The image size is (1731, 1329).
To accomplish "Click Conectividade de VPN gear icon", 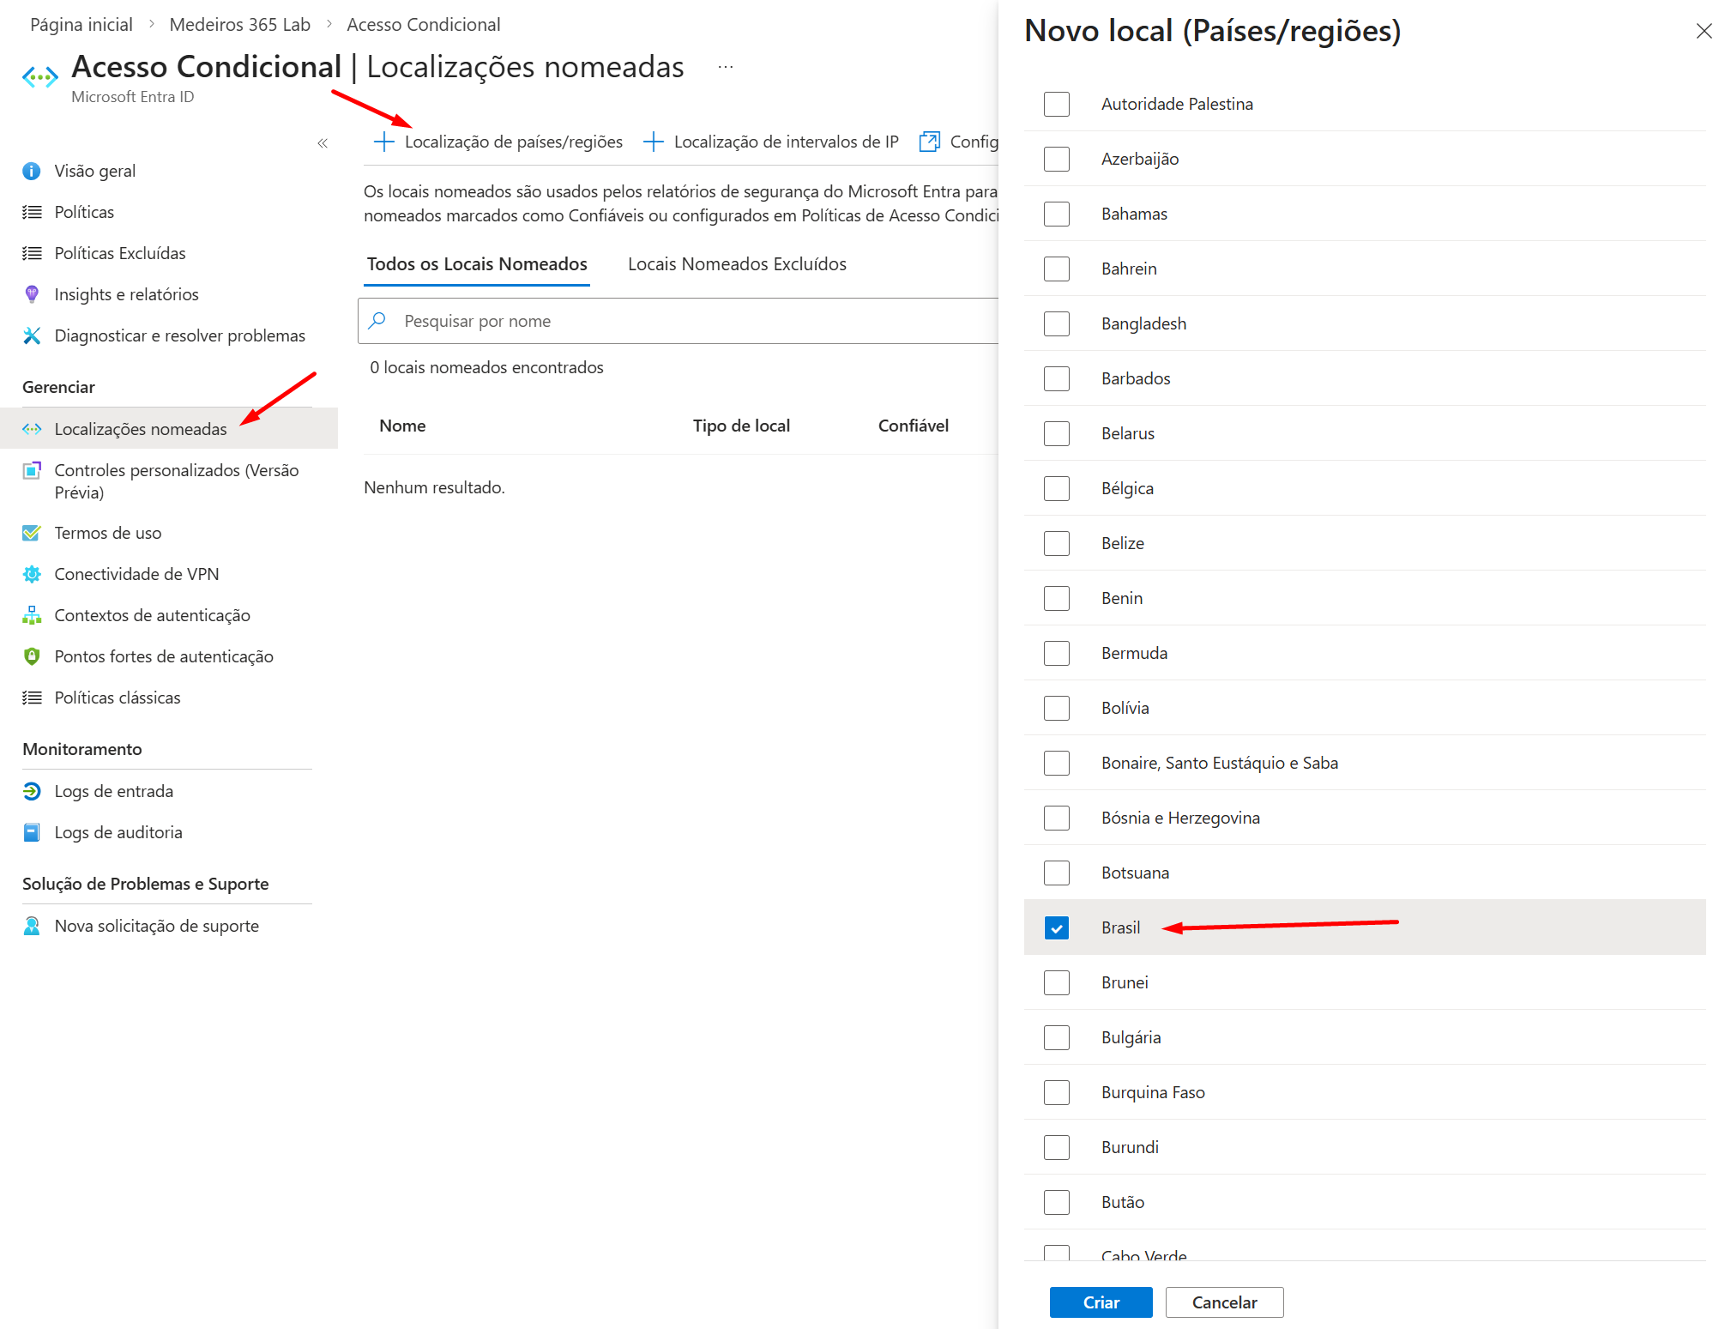I will click(x=32, y=574).
